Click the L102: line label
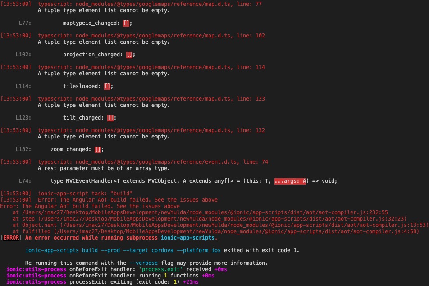The height and width of the screenshot is (286, 429). 23,55
